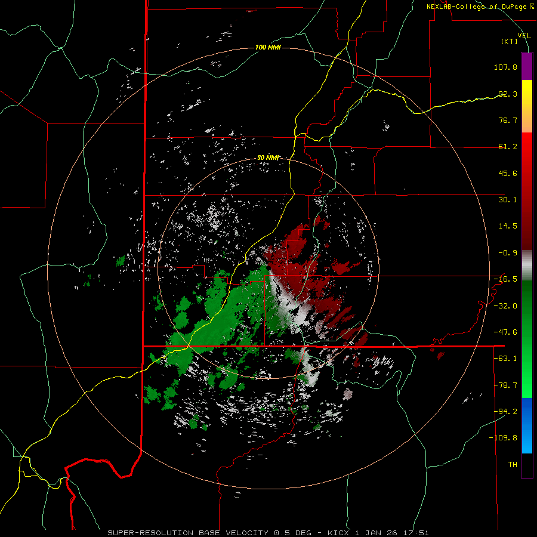Click the dark red outbound velocity region
This screenshot has width=537, height=537.
[x=298, y=274]
